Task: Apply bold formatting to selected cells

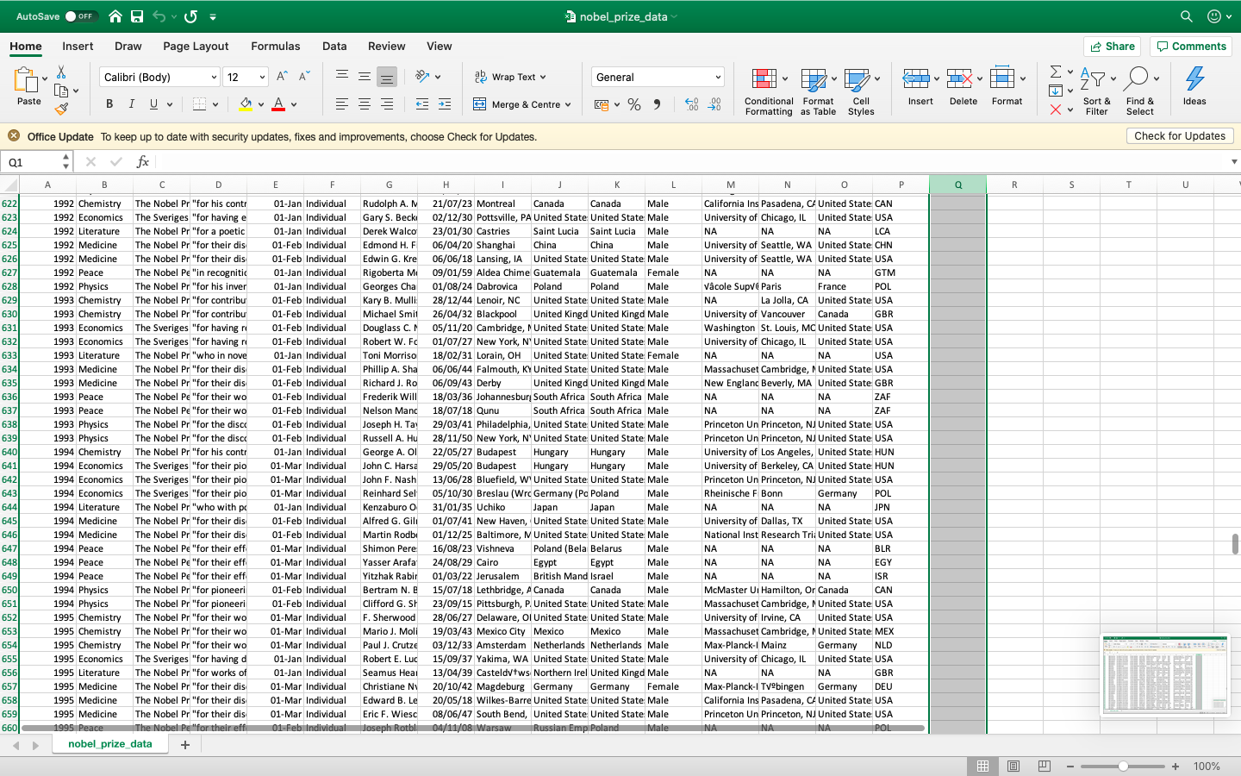Action: pos(109,103)
